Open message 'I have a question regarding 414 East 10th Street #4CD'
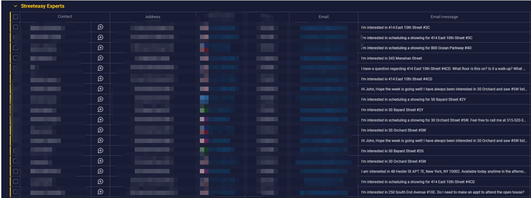 tap(444, 68)
